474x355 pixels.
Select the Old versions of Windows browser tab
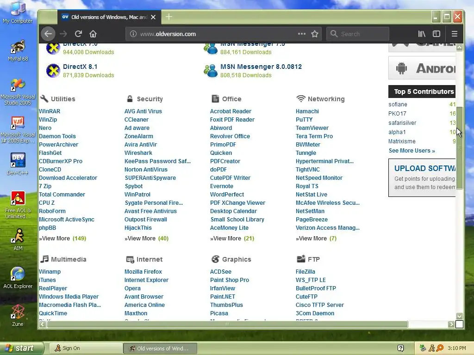(x=109, y=17)
